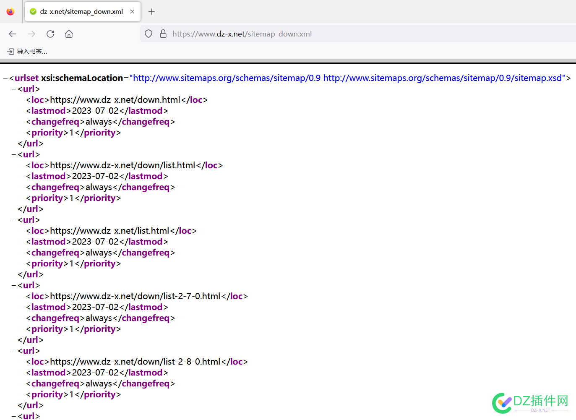Screen dimensions: 576x420
Task: Collapse the root urlset node
Action: point(5,78)
